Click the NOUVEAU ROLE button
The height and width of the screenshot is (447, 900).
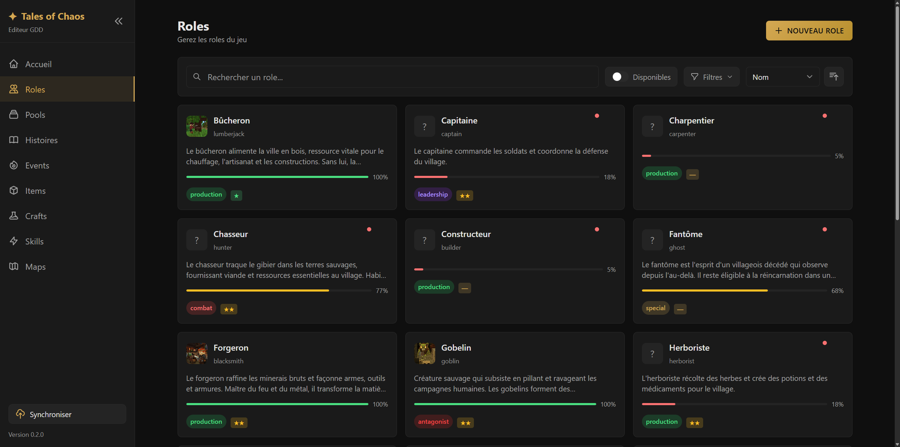[x=809, y=31]
